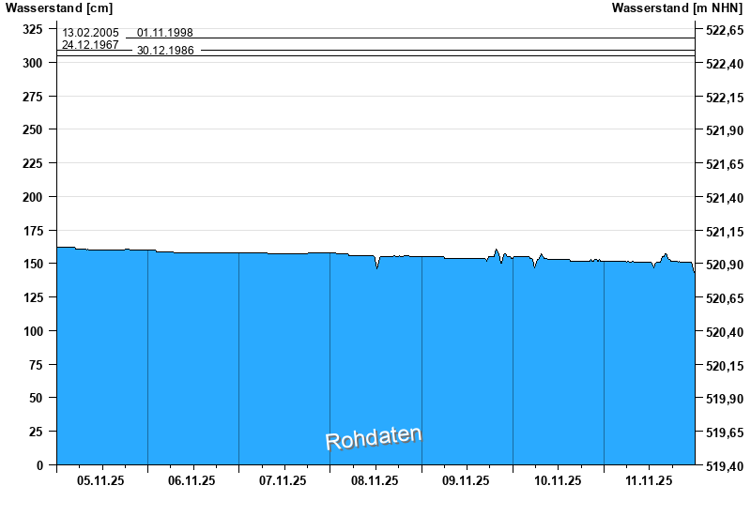The width and height of the screenshot is (751, 516).
Task: Click the 125 cm axis value
Action: pyautogui.click(x=33, y=297)
